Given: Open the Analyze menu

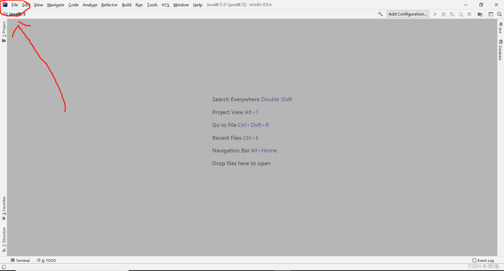Looking at the screenshot, I should pyautogui.click(x=90, y=5).
